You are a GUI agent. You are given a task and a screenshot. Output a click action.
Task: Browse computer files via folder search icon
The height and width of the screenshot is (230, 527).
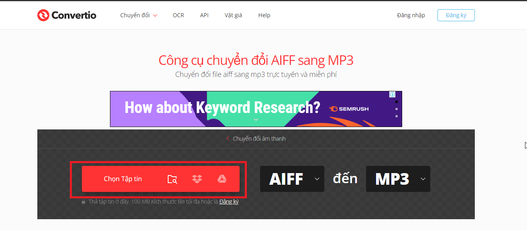172,179
